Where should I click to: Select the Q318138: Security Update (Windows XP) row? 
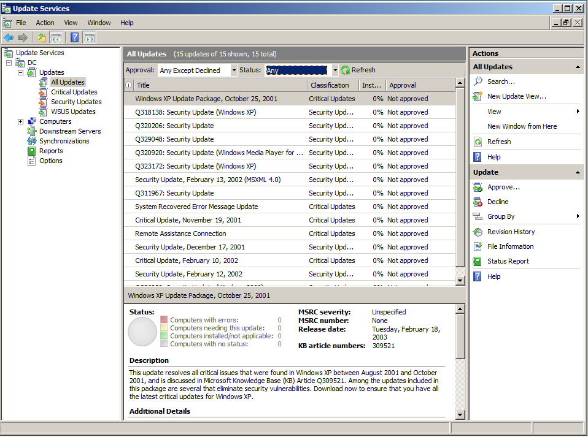tap(290, 112)
